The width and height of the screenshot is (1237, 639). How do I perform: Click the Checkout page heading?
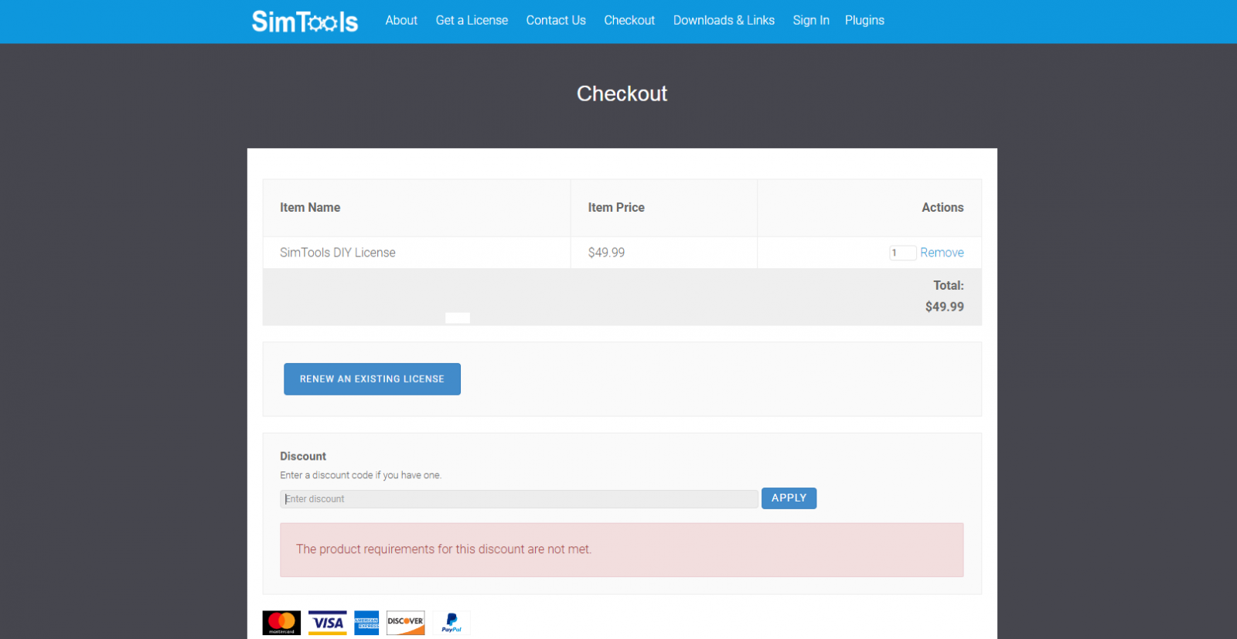tap(622, 93)
